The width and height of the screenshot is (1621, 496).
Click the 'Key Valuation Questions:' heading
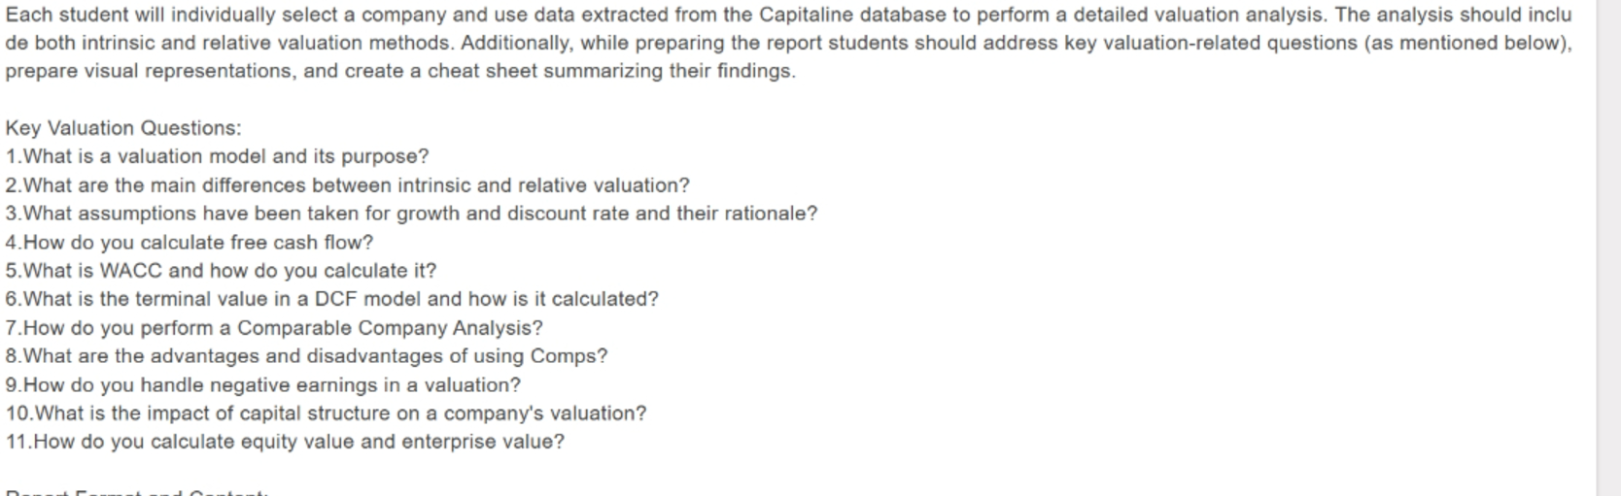click(123, 128)
